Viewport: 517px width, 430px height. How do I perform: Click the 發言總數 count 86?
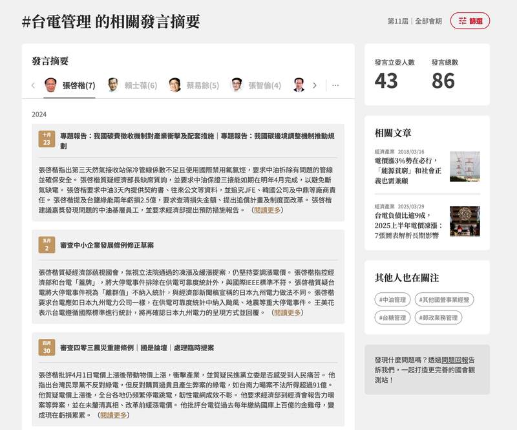point(443,81)
